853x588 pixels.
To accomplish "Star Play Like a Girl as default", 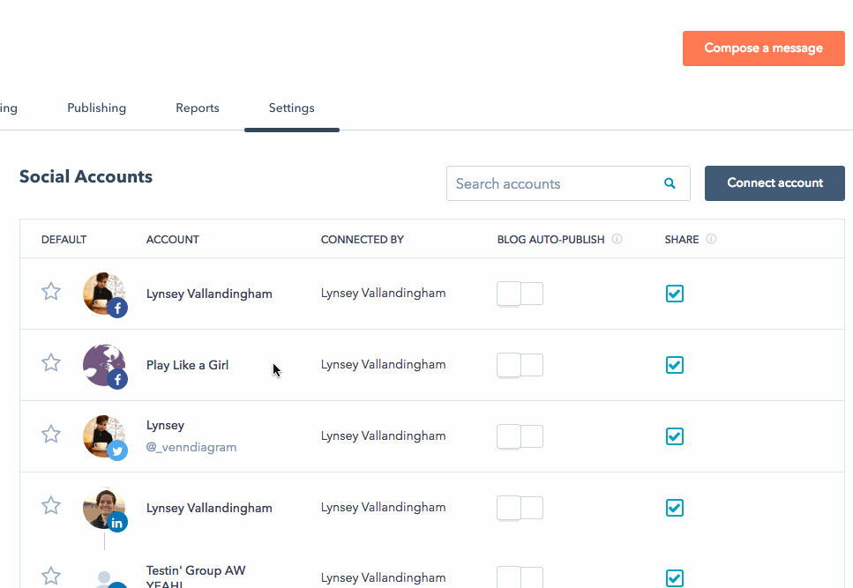I will [51, 362].
